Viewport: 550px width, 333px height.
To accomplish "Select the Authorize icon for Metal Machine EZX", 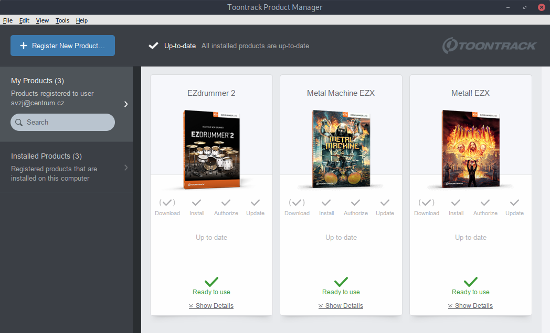I will pos(356,204).
